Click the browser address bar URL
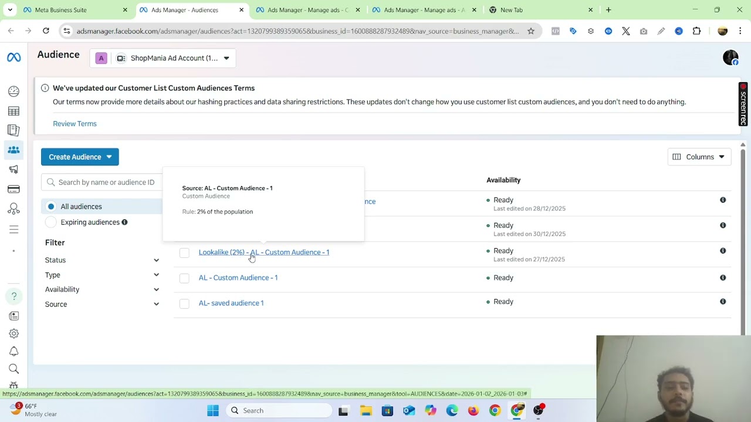Image resolution: width=751 pixels, height=422 pixels. pyautogui.click(x=297, y=31)
